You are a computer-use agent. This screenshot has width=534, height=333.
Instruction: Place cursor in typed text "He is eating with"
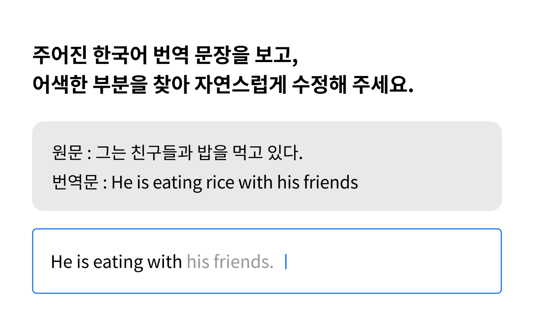click(x=116, y=262)
